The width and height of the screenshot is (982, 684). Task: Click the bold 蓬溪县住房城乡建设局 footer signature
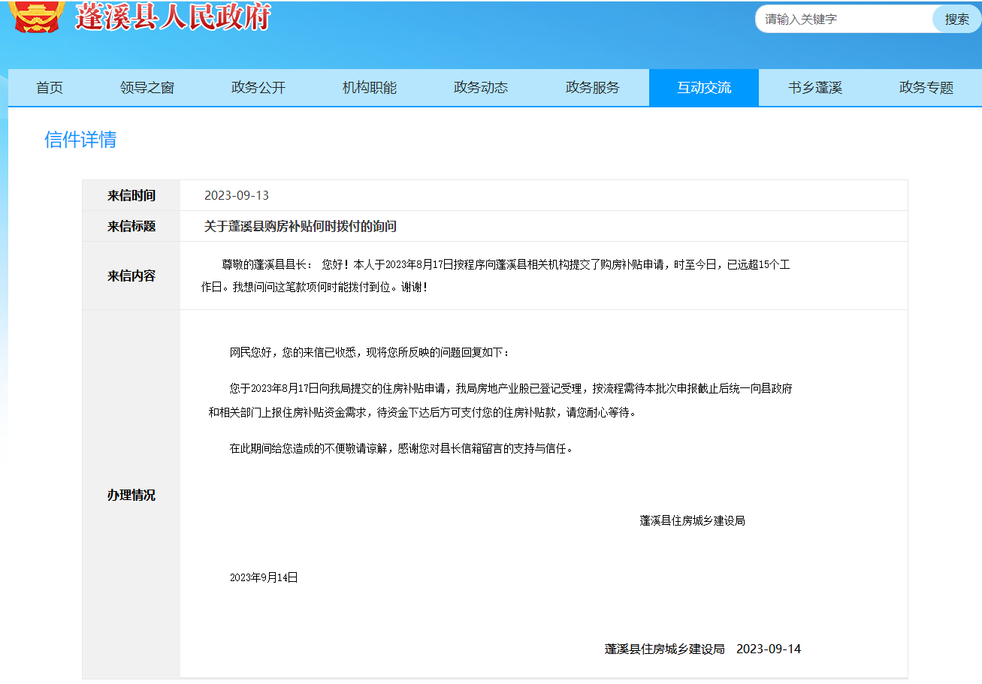664,649
